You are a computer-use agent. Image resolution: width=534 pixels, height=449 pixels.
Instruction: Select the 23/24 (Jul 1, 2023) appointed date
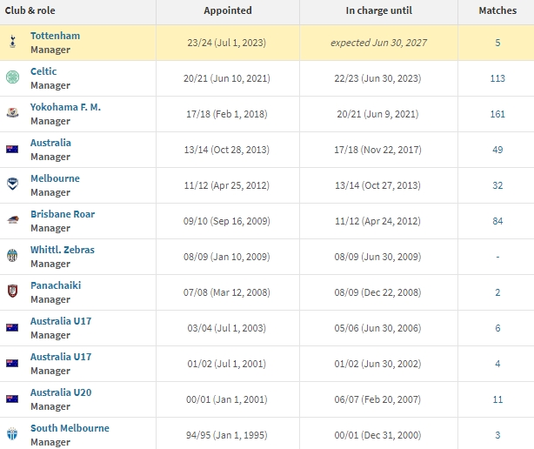226,43
